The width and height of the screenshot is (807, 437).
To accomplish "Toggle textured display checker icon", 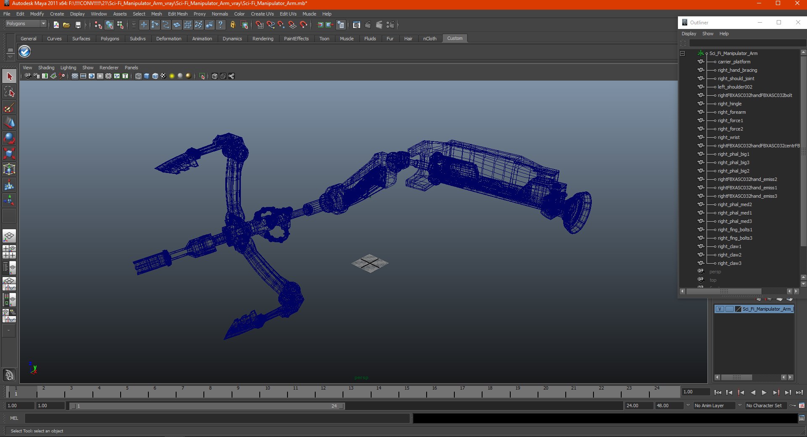I will (163, 76).
